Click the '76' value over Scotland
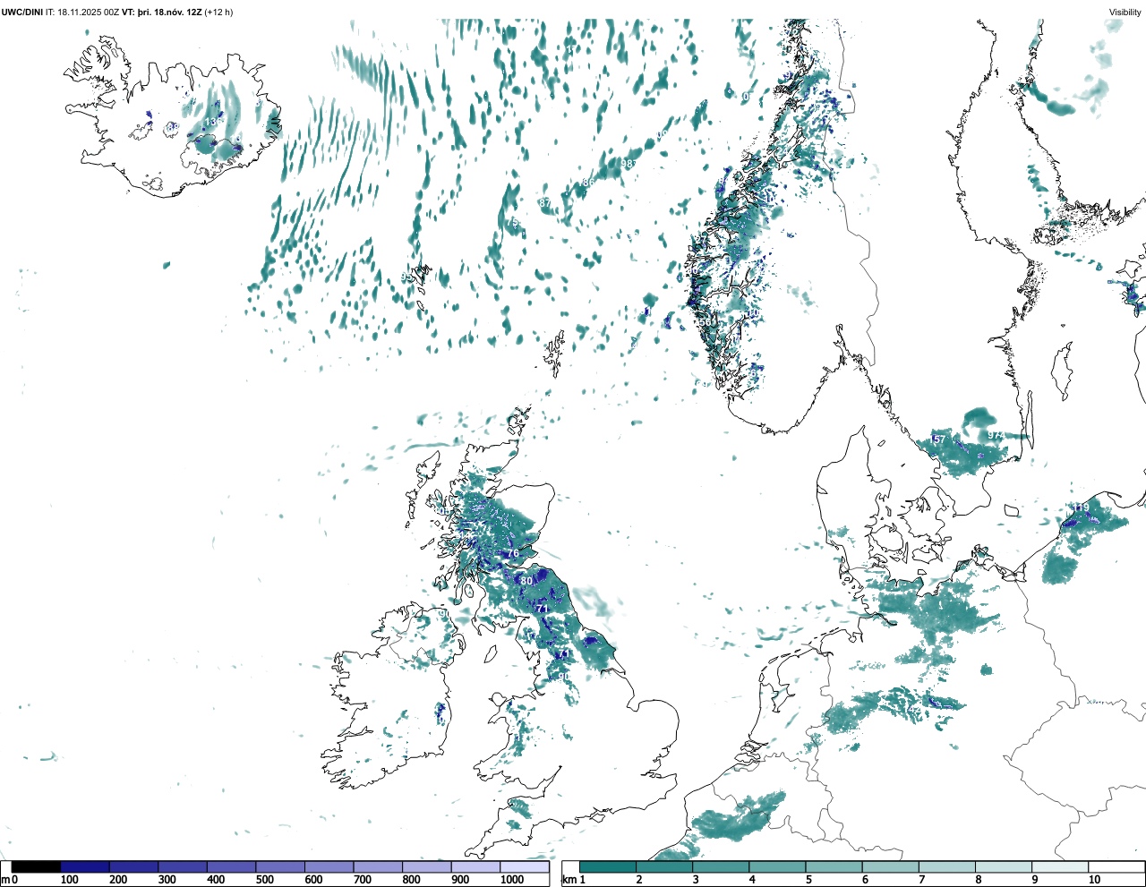Image resolution: width=1146 pixels, height=887 pixels. [x=513, y=554]
